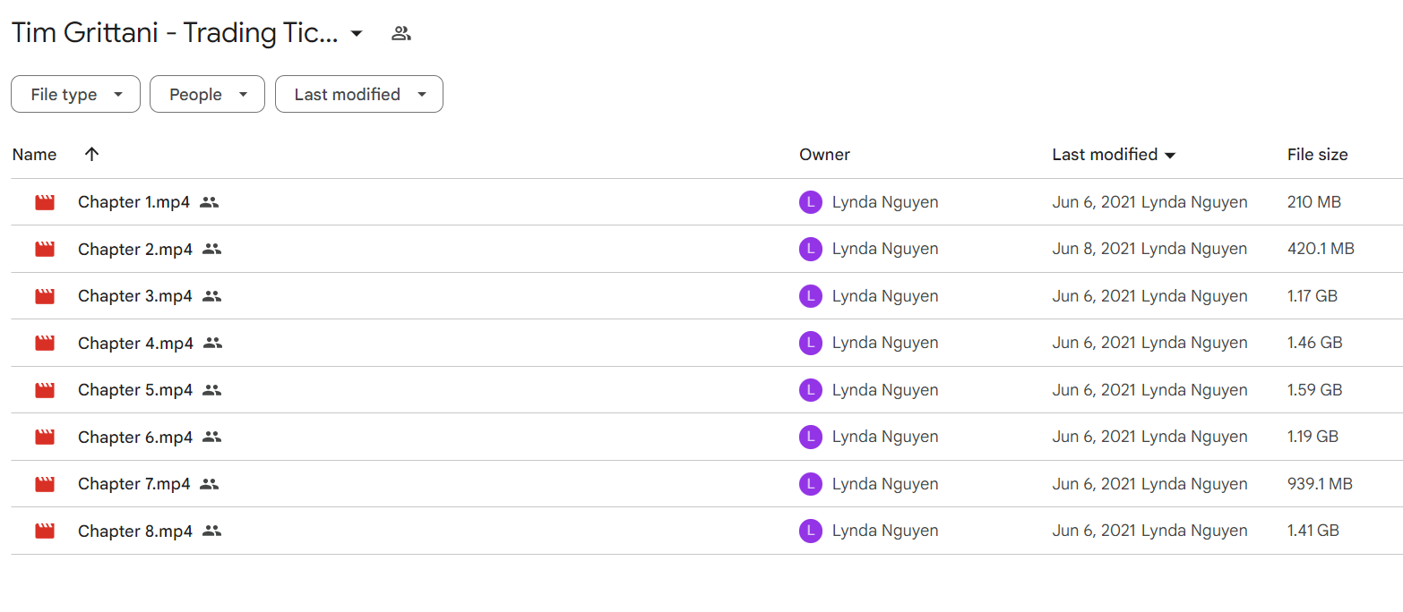Click the owner avatar in Chapter 1.mp4 row

[811, 202]
